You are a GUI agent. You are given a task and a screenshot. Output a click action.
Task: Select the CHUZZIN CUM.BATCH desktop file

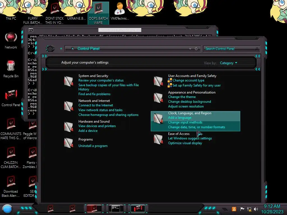point(11,158)
